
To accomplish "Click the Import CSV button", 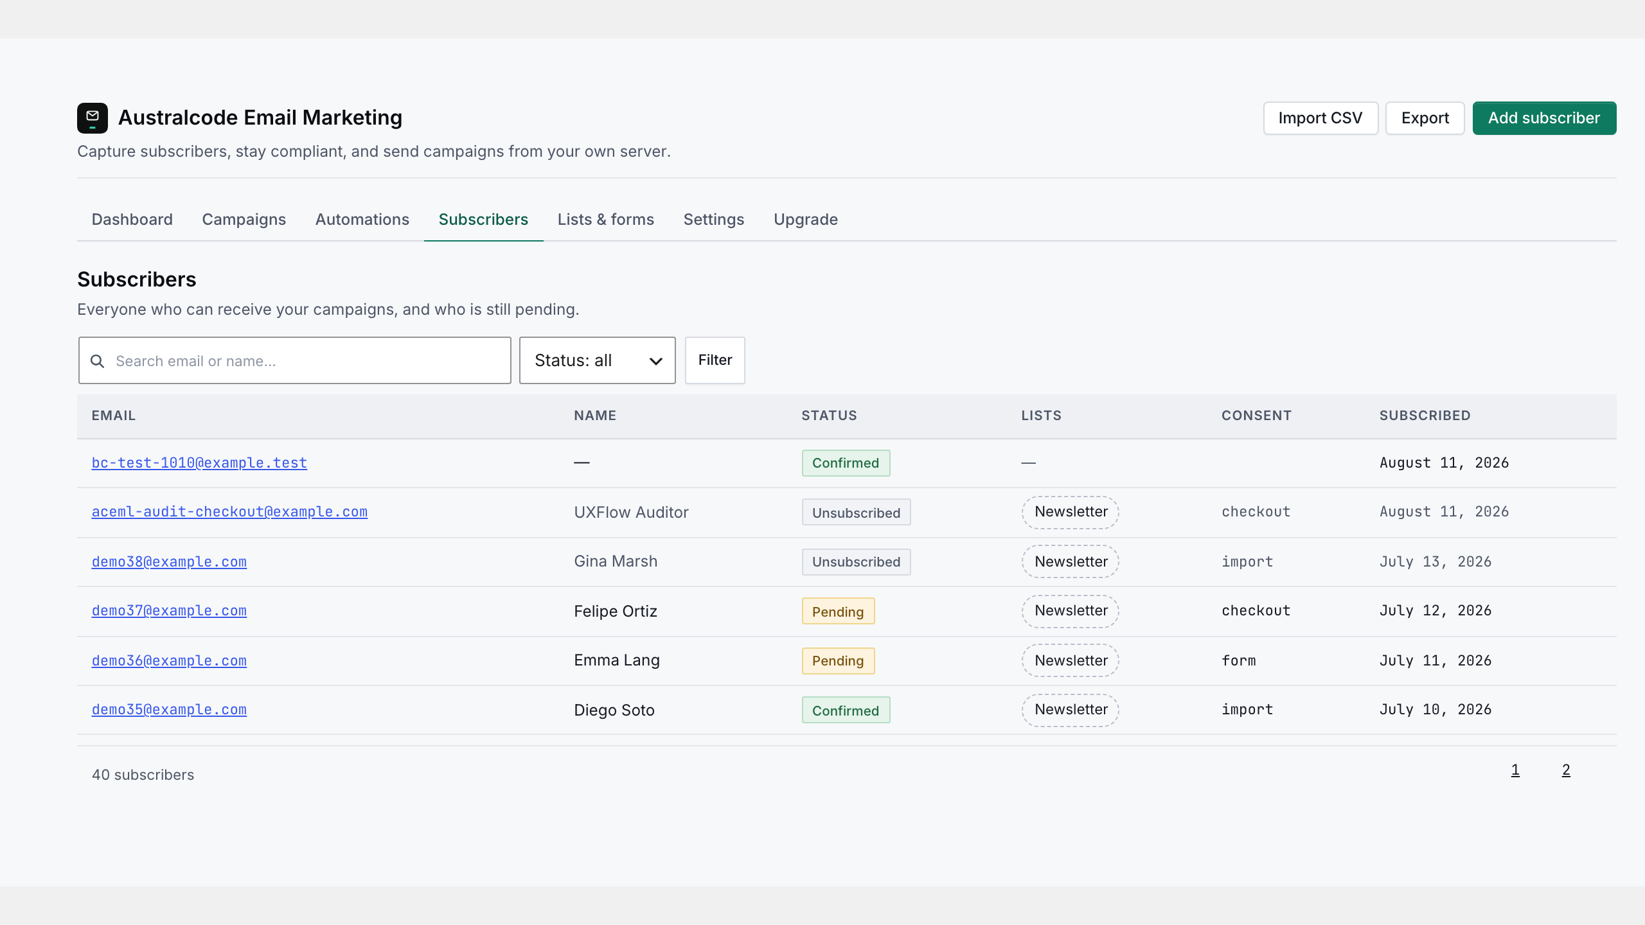I will pyautogui.click(x=1320, y=118).
